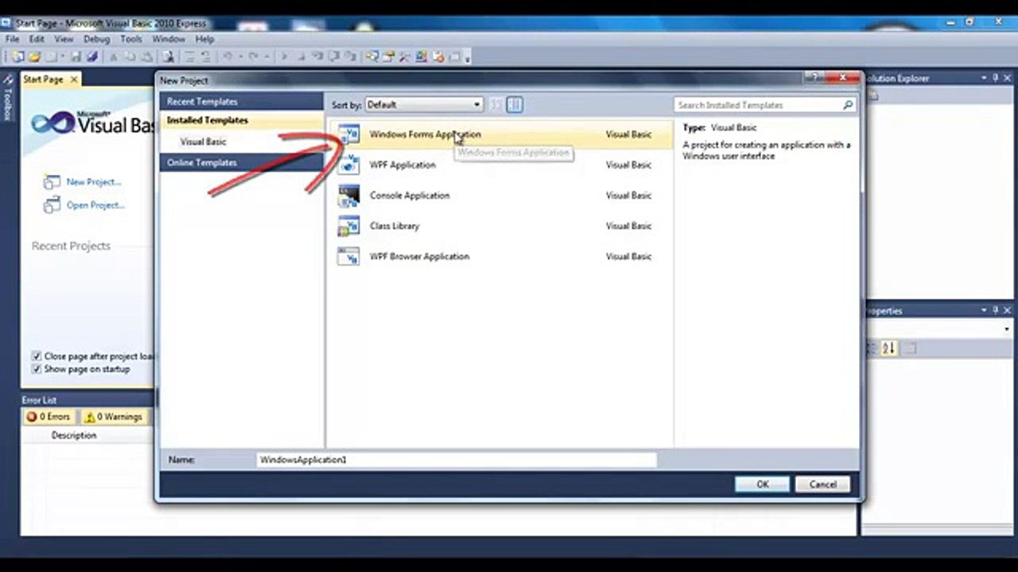Viewport: 1018px width, 572px height.
Task: Click the Solution Explorer toolbar icon
Action: [x=372, y=56]
